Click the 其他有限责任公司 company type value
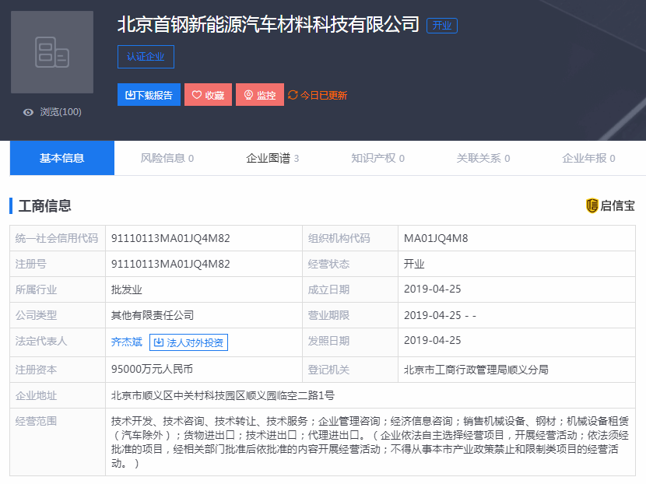Screen dimensions: 646x484 coord(153,315)
